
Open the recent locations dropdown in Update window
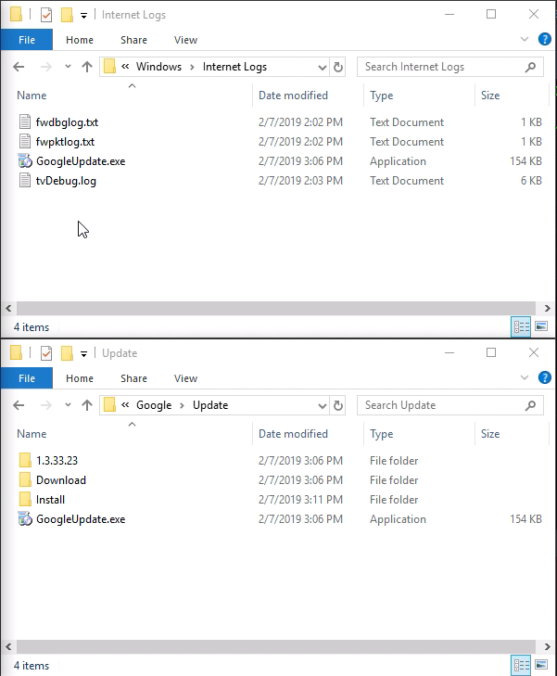69,405
